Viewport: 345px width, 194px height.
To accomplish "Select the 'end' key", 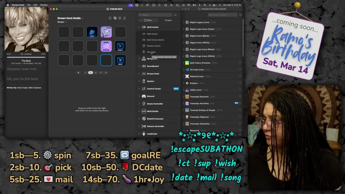I will (x=120, y=60).
